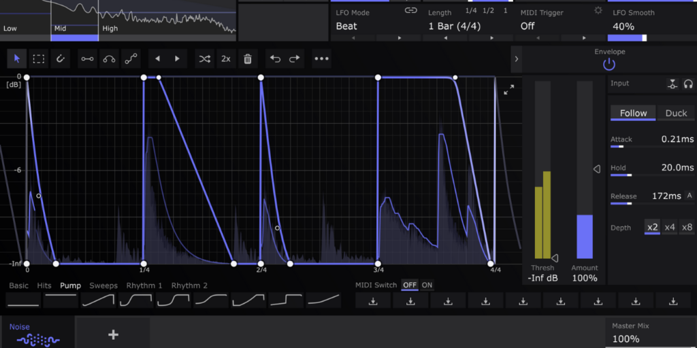This screenshot has height=348, width=697.
Task: Switch MIDI Switch to ON
Action: [x=427, y=285]
